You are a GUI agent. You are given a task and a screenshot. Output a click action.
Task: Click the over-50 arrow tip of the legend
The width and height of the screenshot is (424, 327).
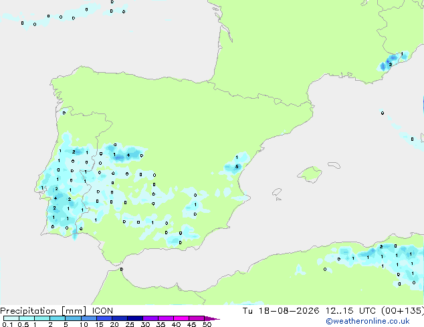[212, 318]
